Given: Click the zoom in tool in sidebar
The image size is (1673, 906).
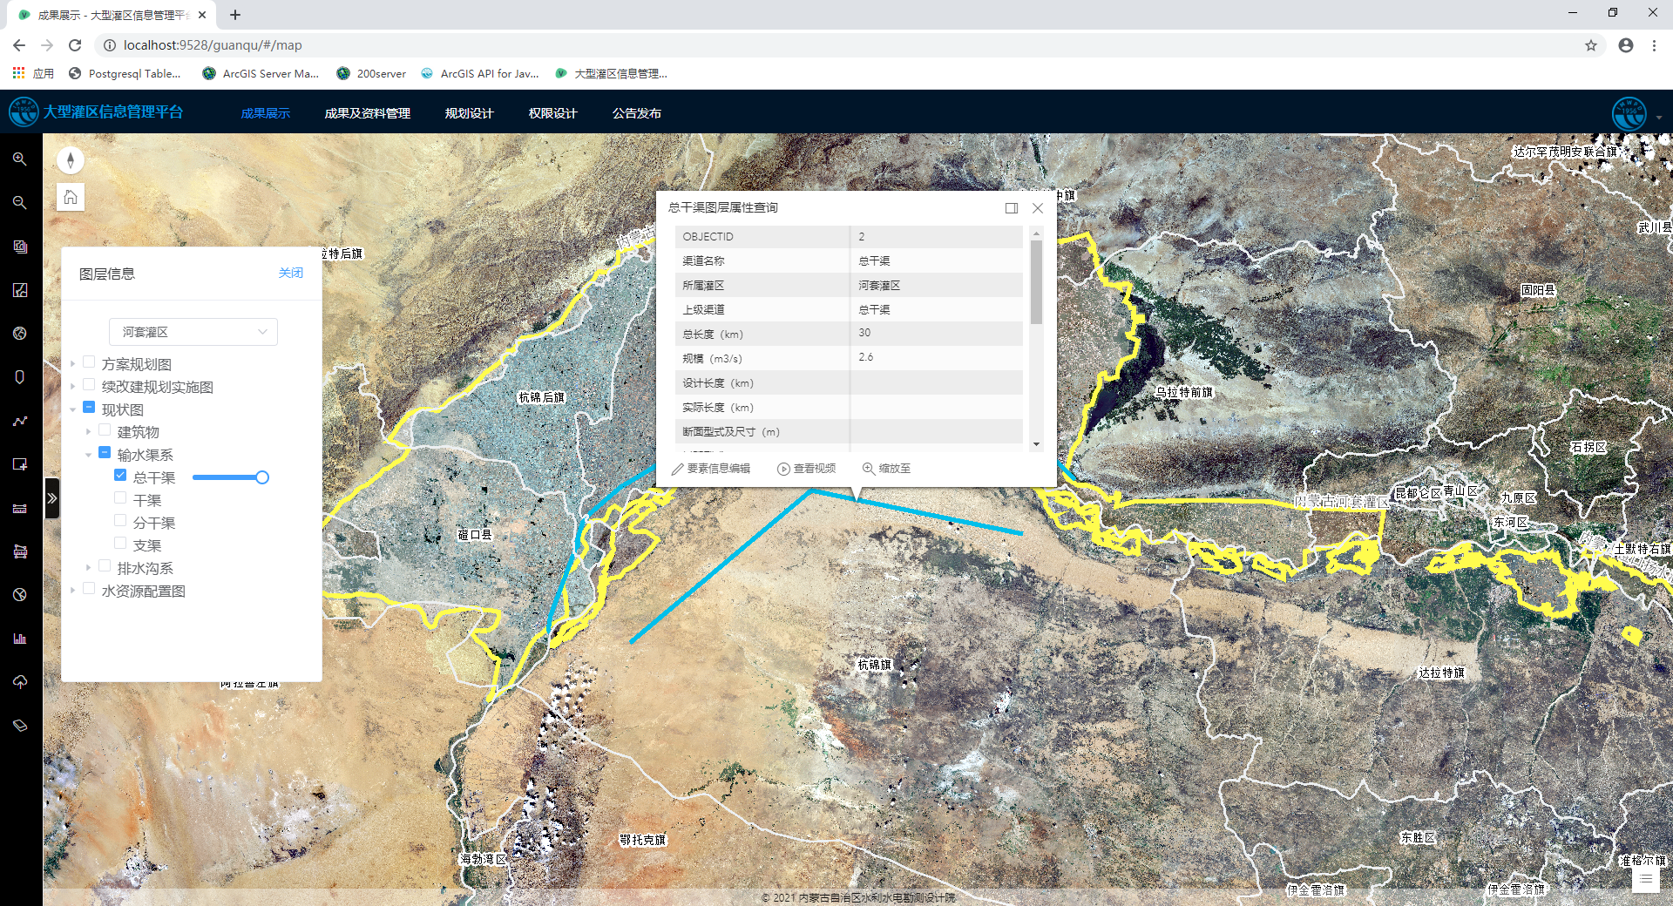Looking at the screenshot, I should coord(20,159).
